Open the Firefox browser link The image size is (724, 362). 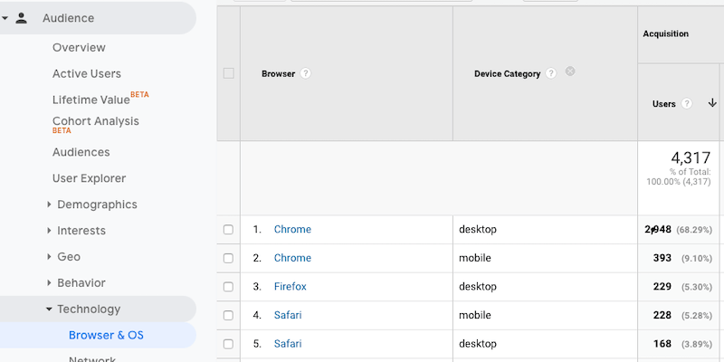pyautogui.click(x=290, y=287)
